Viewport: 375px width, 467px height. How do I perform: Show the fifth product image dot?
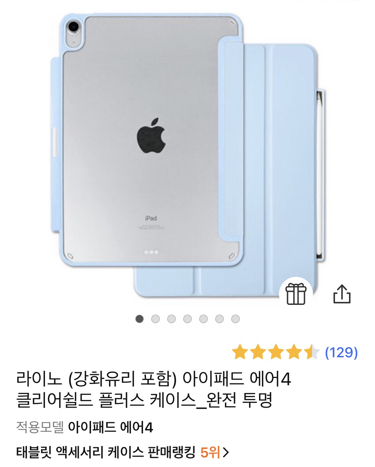203,319
